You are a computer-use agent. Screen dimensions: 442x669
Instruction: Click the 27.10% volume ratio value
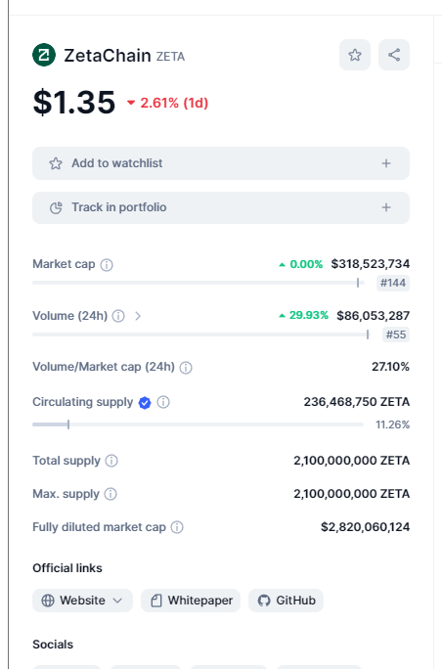tap(390, 367)
